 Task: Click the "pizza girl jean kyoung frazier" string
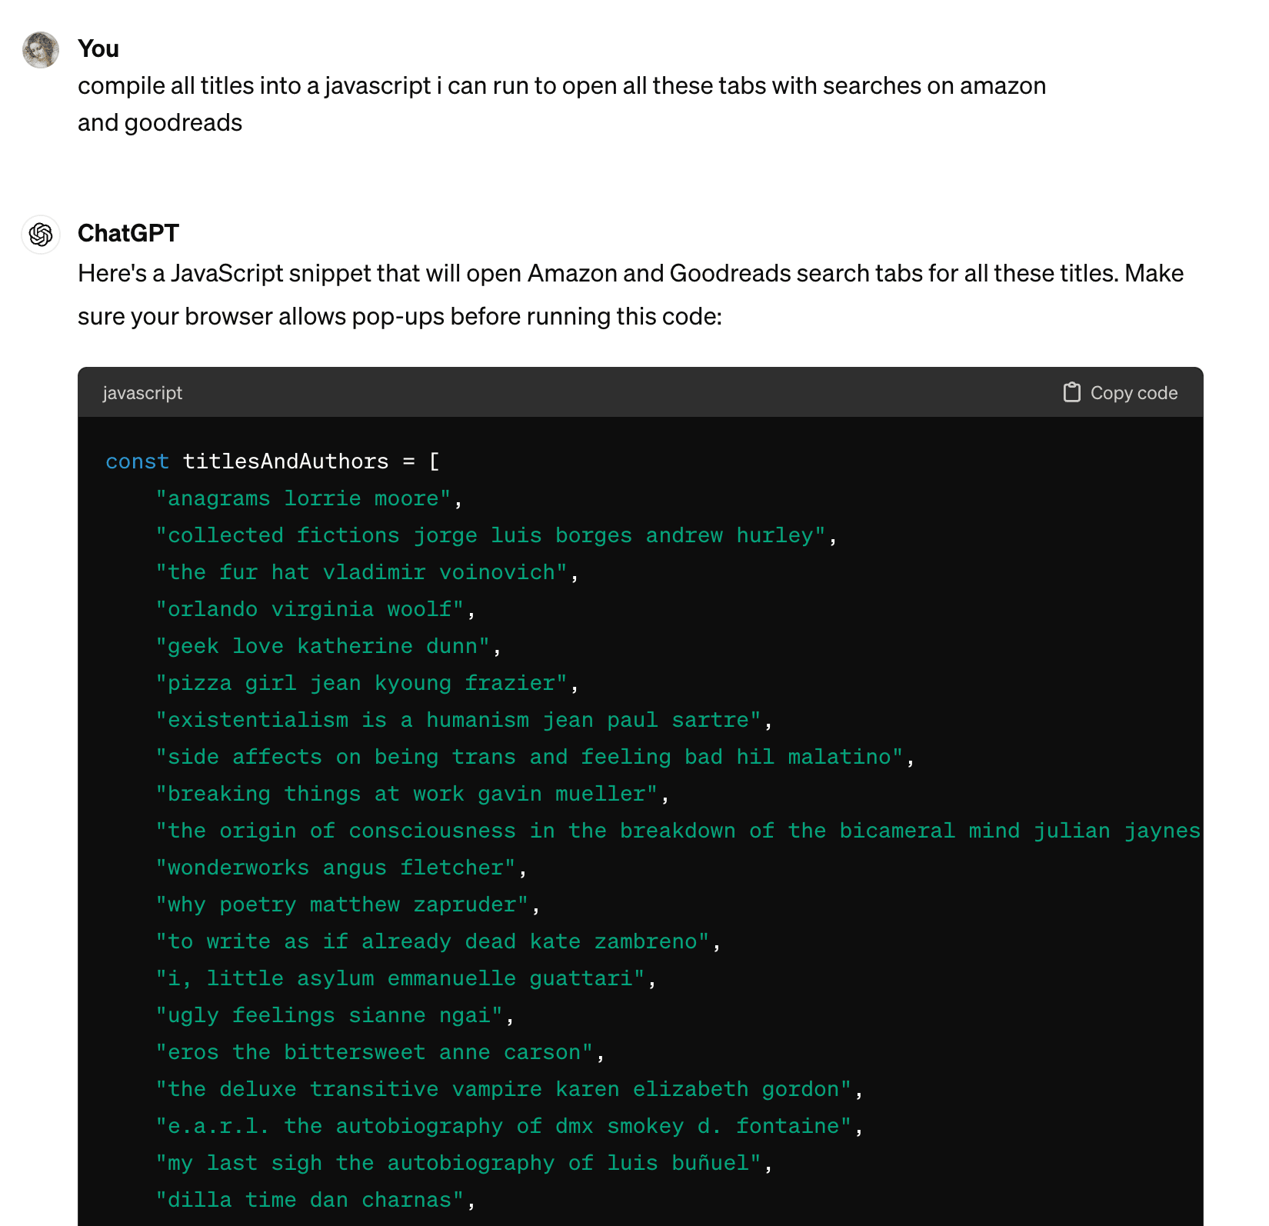pos(361,683)
